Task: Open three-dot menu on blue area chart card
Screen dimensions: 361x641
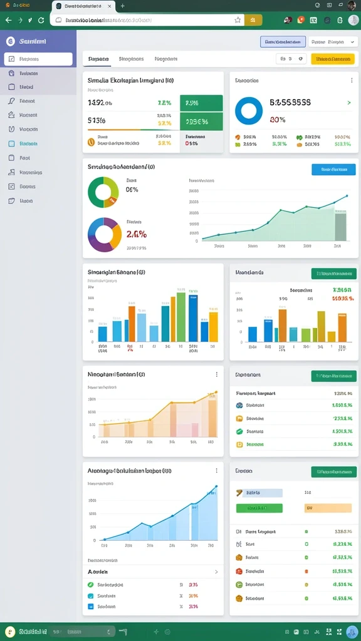Action: [x=216, y=471]
